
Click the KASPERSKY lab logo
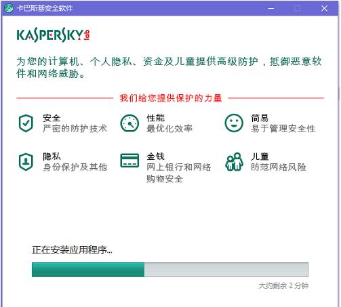click(x=54, y=35)
